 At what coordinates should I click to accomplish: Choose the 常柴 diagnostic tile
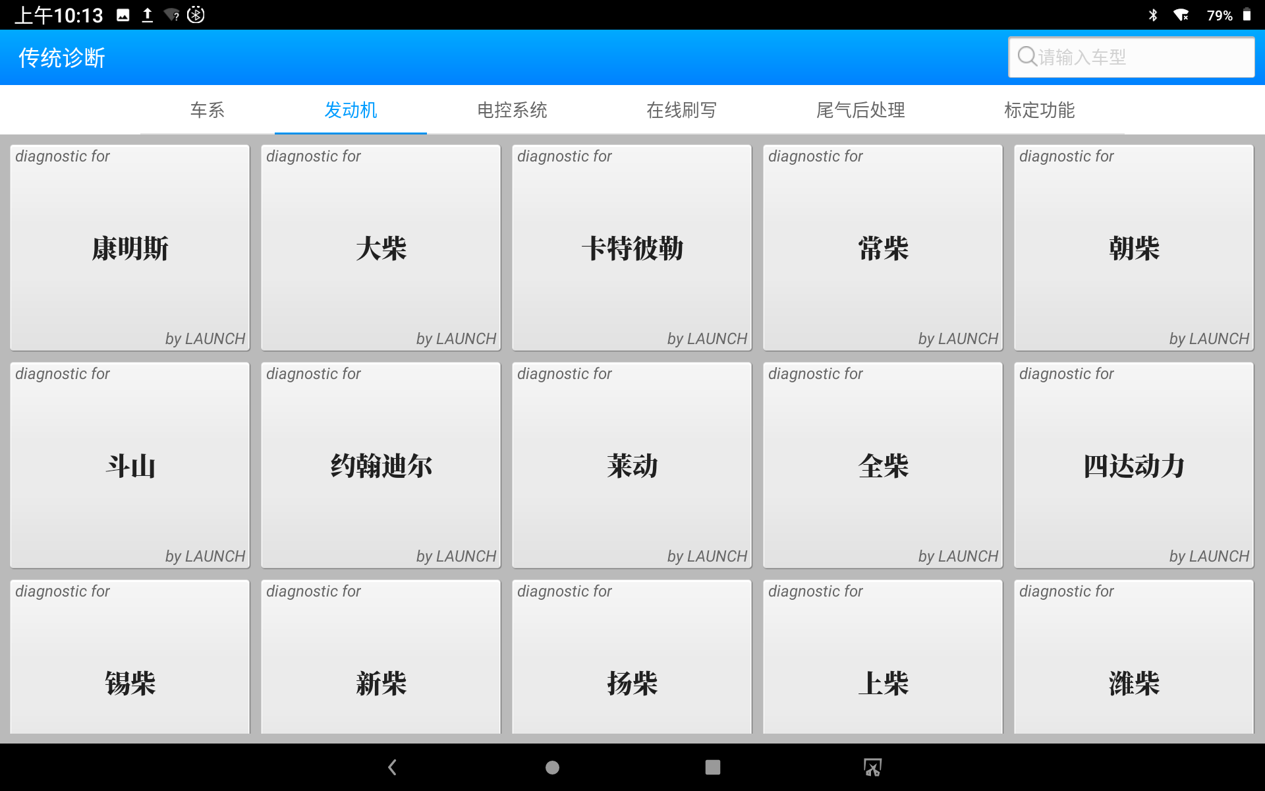pos(883,248)
